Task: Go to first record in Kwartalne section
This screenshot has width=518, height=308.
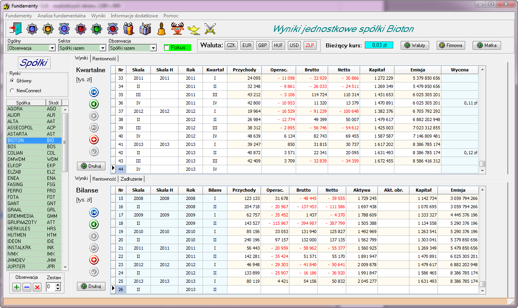Action: 94,92
